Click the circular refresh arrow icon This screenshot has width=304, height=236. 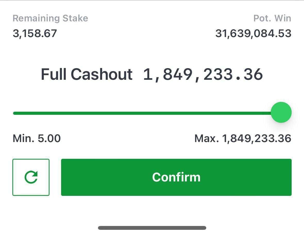click(x=31, y=177)
